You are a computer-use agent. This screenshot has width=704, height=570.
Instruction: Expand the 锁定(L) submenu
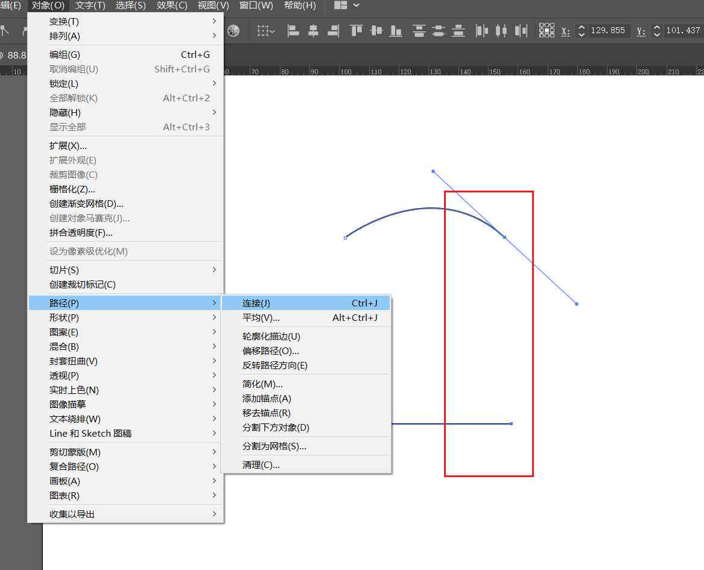click(x=125, y=83)
